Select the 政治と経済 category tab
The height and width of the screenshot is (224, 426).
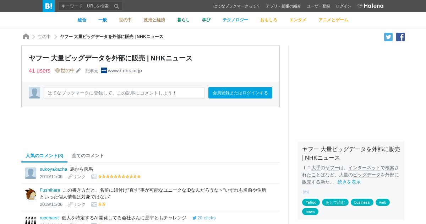point(154,20)
